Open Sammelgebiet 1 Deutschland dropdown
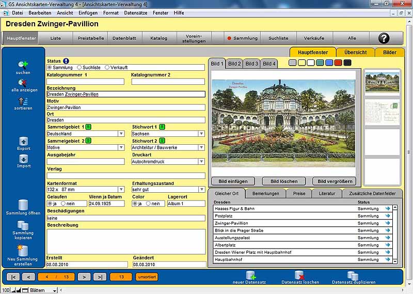Viewport: 413px width, 294px height. click(121, 134)
